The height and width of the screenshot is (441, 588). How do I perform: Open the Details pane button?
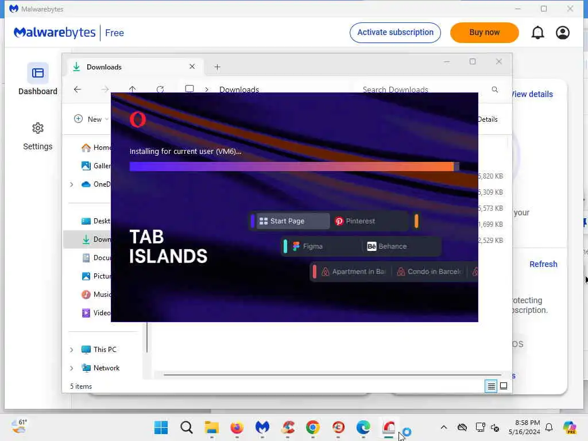tap(487, 119)
